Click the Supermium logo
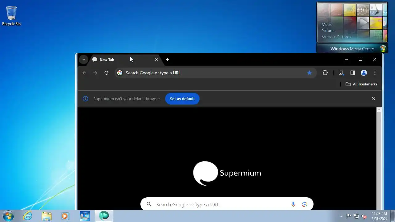The width and height of the screenshot is (395, 222). click(227, 173)
